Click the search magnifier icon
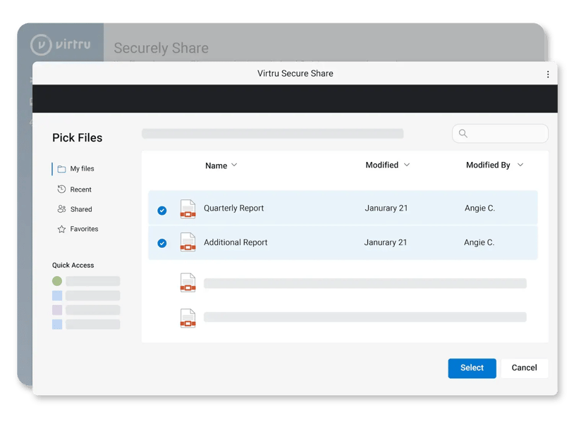The image size is (574, 443). click(x=463, y=133)
